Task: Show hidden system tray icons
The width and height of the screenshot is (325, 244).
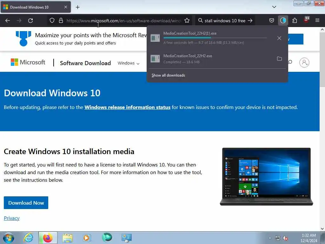Action: pyautogui.click(x=270, y=238)
